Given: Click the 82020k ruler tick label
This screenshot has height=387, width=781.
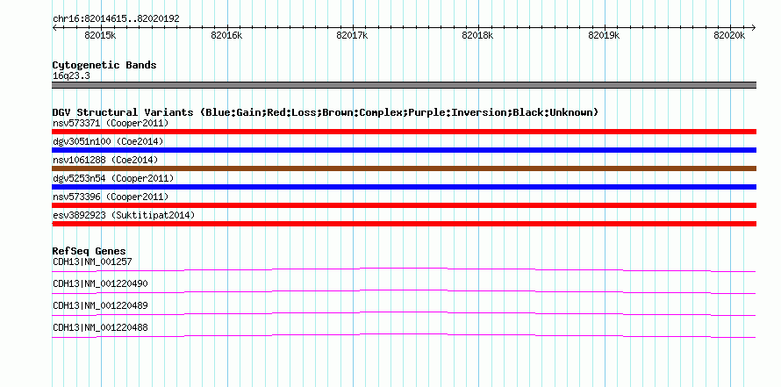Looking at the screenshot, I should click(729, 35).
